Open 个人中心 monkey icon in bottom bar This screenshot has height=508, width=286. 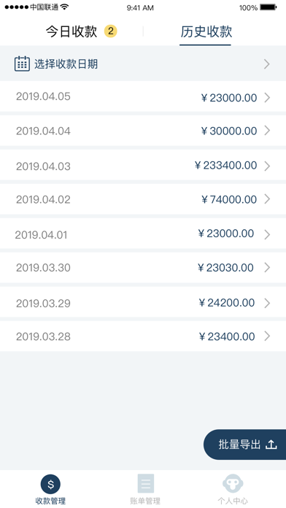(x=233, y=484)
